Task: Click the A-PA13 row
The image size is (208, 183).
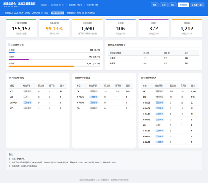Action: [x=170, y=142]
